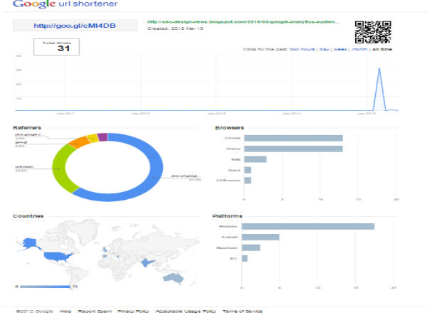
Task: Click the United Kingdom on the map
Action: pyautogui.click(x=105, y=250)
